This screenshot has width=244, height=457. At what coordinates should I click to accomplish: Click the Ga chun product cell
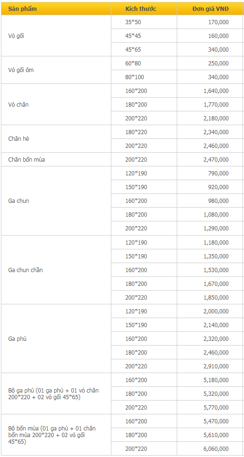click(x=56, y=201)
